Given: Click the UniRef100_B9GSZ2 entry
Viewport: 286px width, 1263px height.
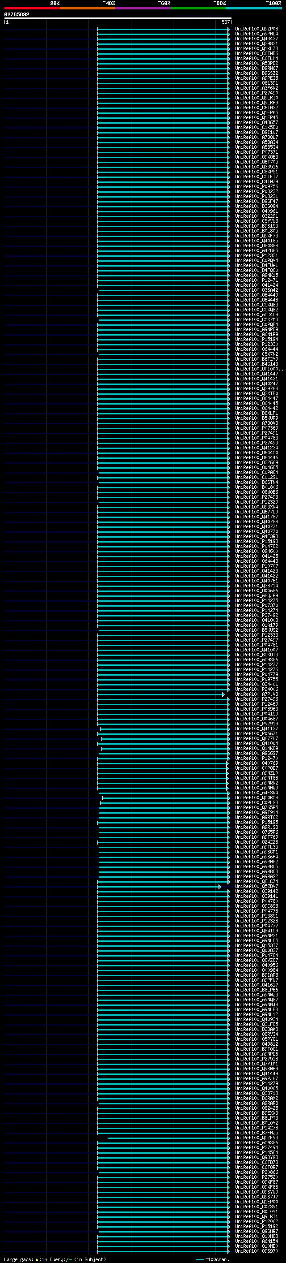Looking at the screenshot, I should (256, 73).
